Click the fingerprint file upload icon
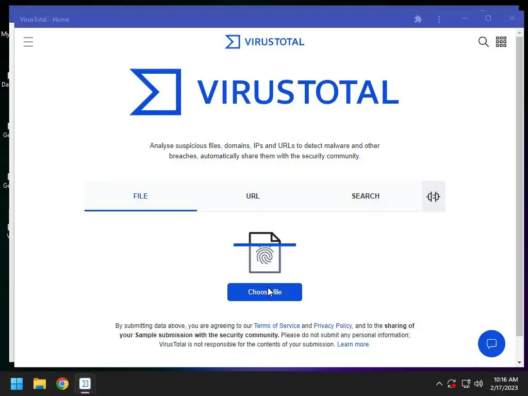The height and width of the screenshot is (396, 528). (265, 253)
